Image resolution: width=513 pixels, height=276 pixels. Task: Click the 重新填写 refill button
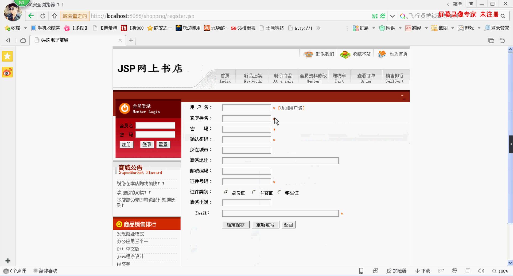(x=265, y=225)
